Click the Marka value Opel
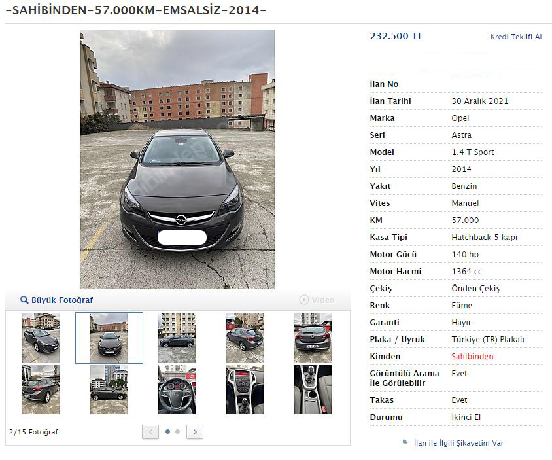Image resolution: width=552 pixels, height=460 pixels. [x=460, y=118]
